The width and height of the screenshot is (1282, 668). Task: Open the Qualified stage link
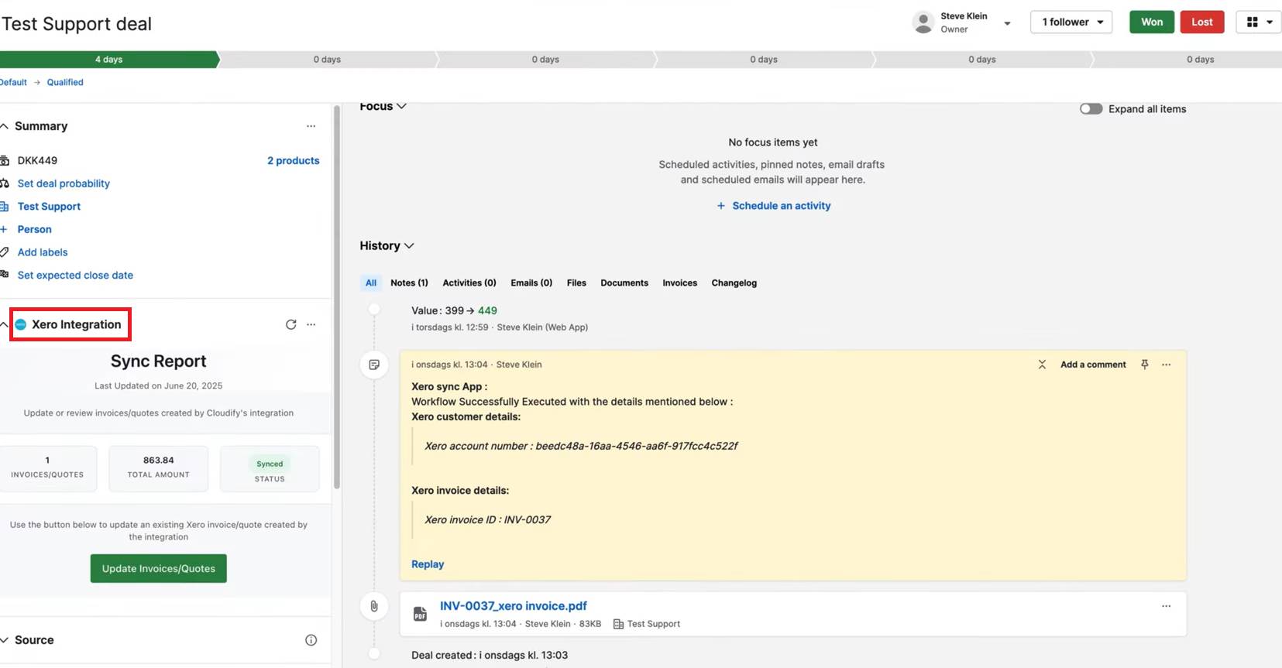(x=65, y=82)
